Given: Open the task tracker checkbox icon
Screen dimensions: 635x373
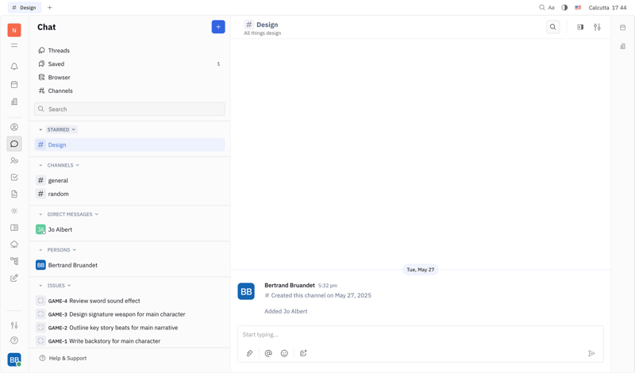Looking at the screenshot, I should coord(14,177).
